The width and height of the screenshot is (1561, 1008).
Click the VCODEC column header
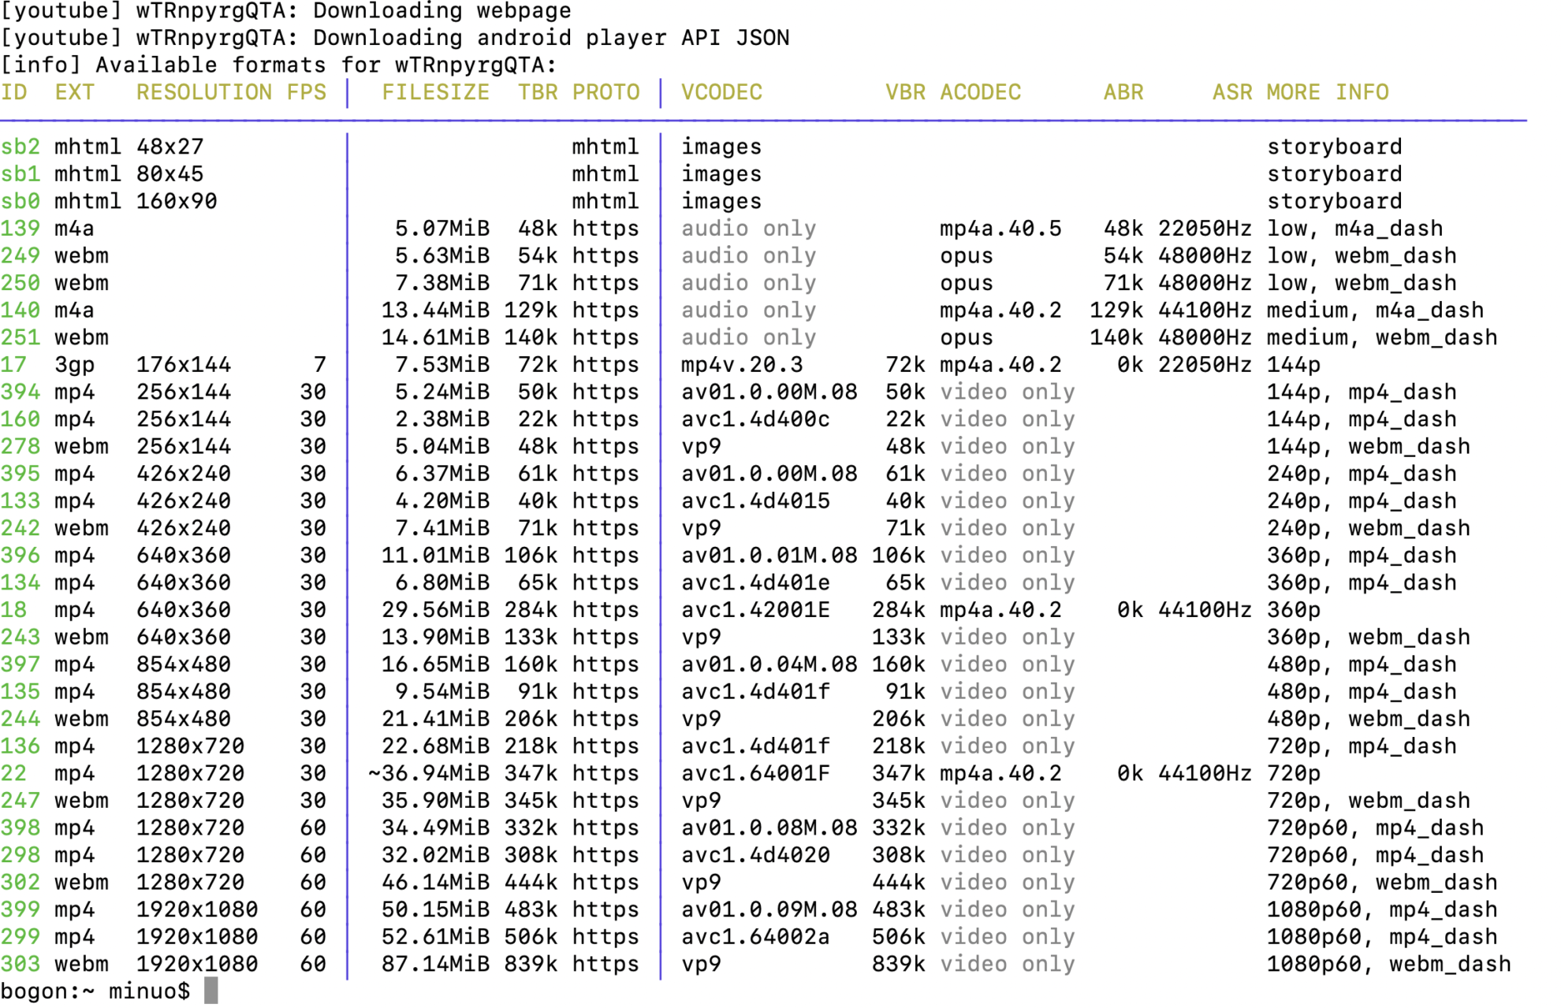tap(721, 92)
